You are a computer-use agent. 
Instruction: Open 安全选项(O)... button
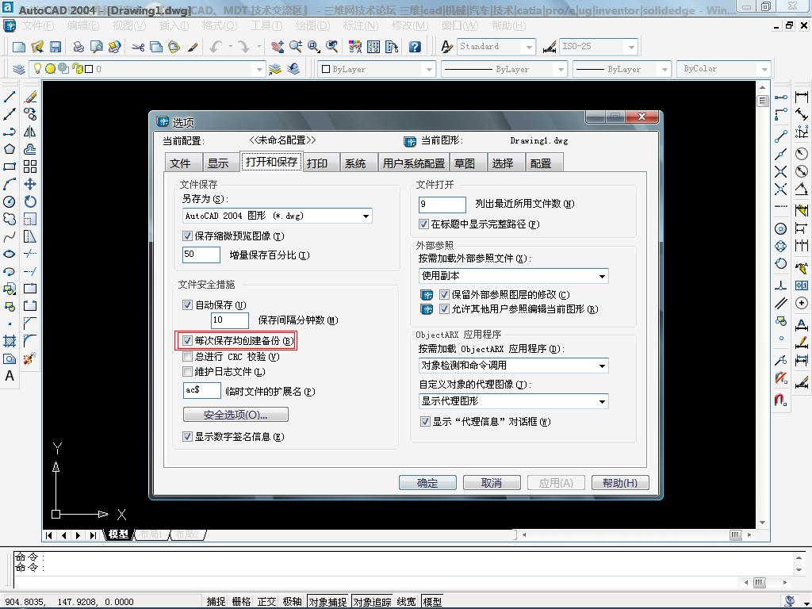[x=236, y=415]
